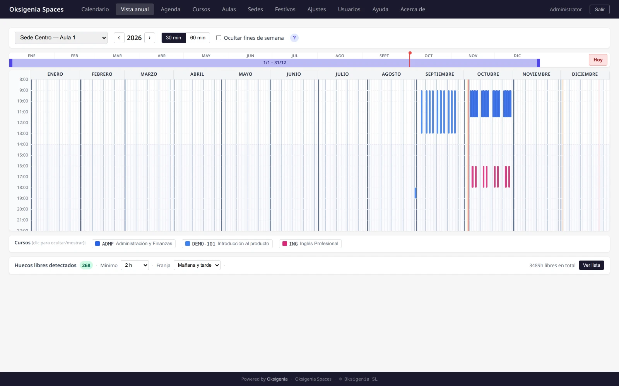Click the SEPTIEMBRE month header
The height and width of the screenshot is (386, 619).
coord(440,74)
